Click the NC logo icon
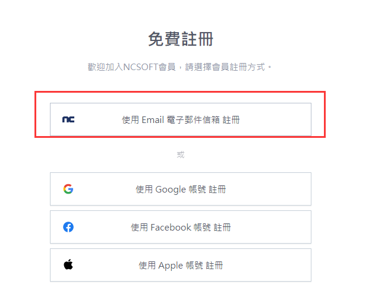The width and height of the screenshot is (378, 306). [x=68, y=119]
